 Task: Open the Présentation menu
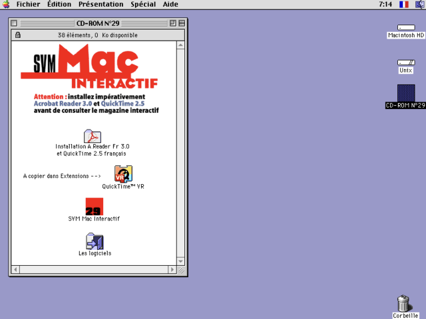pos(101,5)
